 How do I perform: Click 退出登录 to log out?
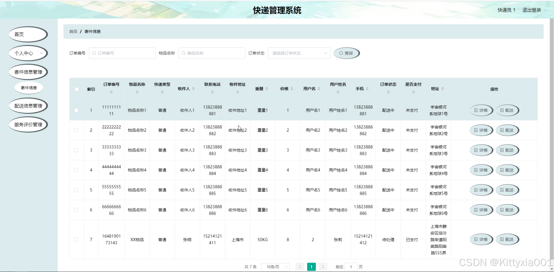(x=531, y=10)
